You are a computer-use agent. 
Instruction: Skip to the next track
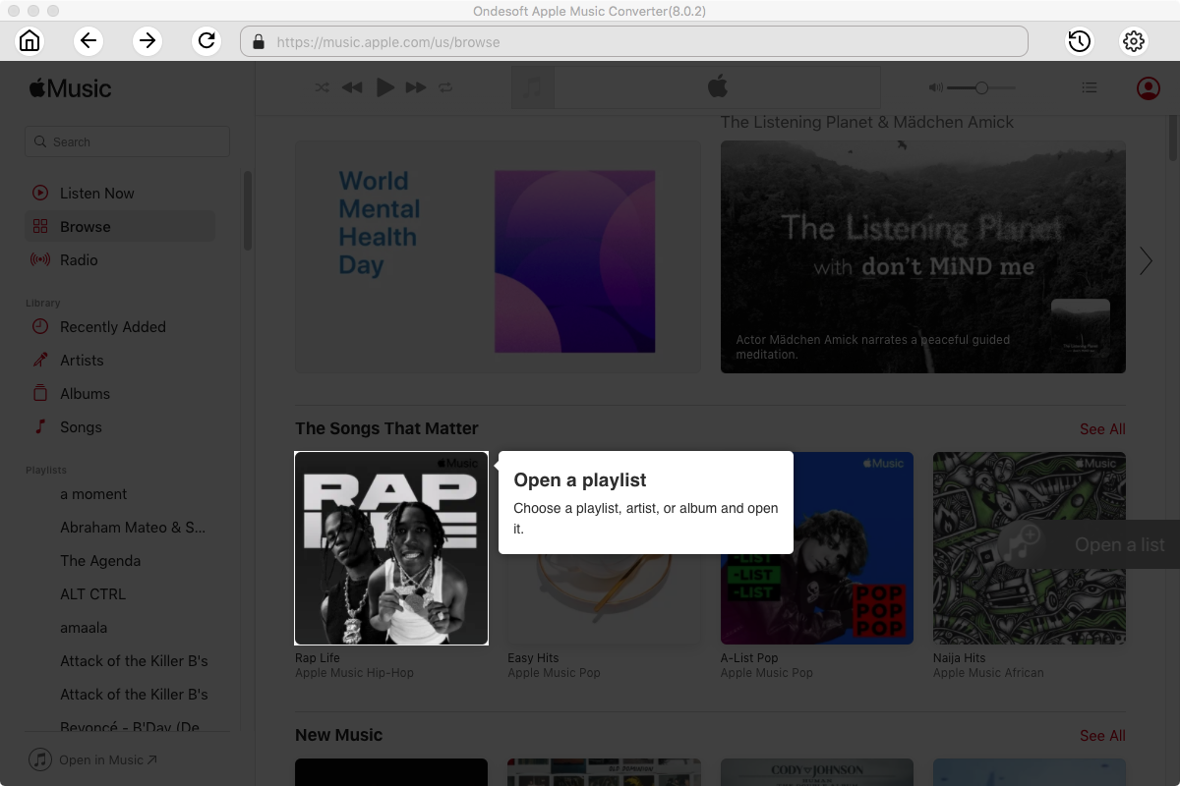(x=416, y=87)
